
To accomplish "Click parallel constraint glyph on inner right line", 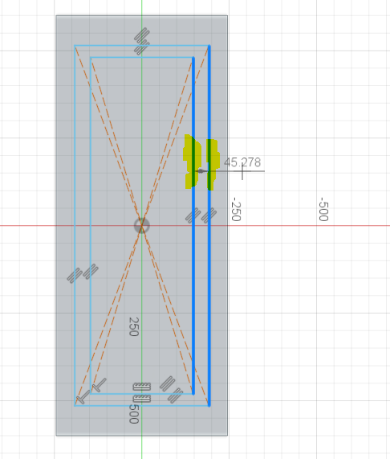I will point(193,215).
